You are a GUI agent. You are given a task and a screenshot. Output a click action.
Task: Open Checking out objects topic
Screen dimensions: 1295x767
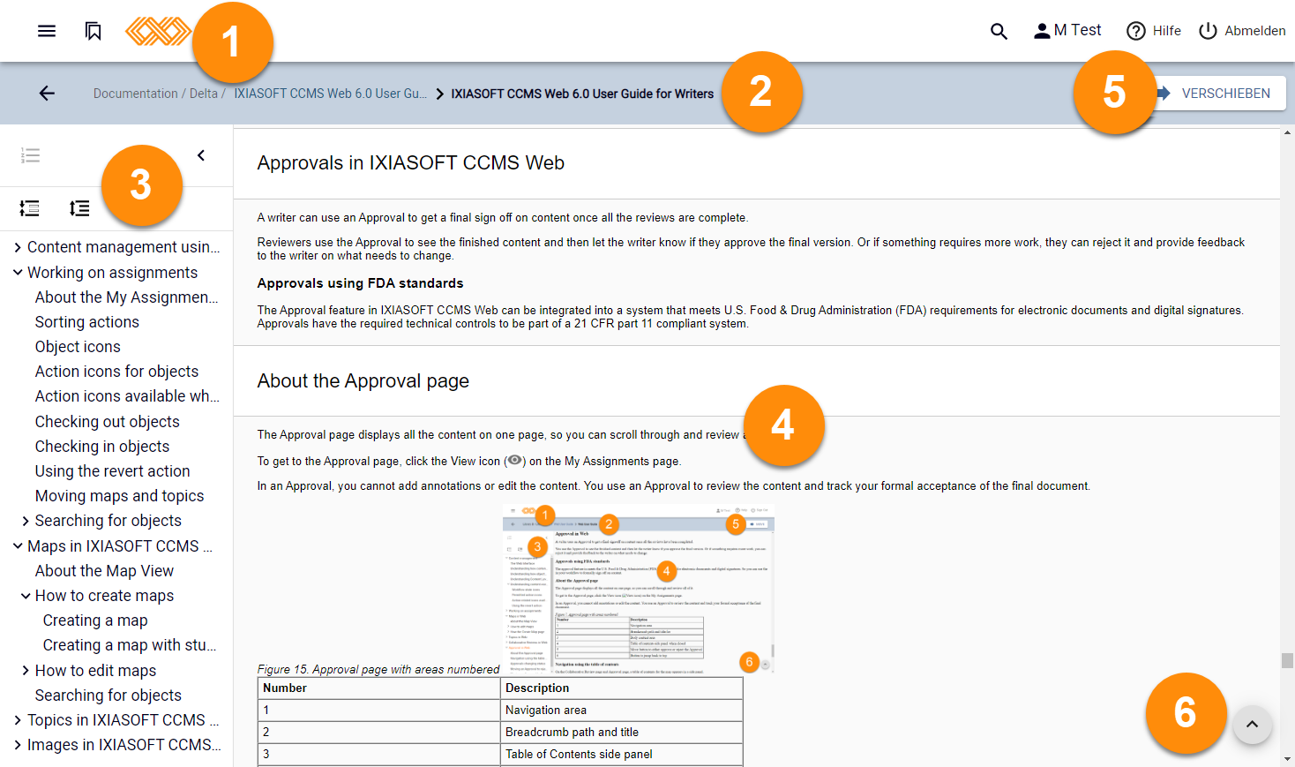pyautogui.click(x=108, y=422)
